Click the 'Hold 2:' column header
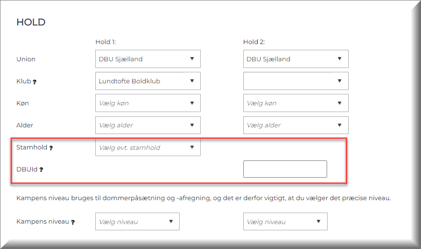Screen dimensions: 421x249 coord(254,42)
